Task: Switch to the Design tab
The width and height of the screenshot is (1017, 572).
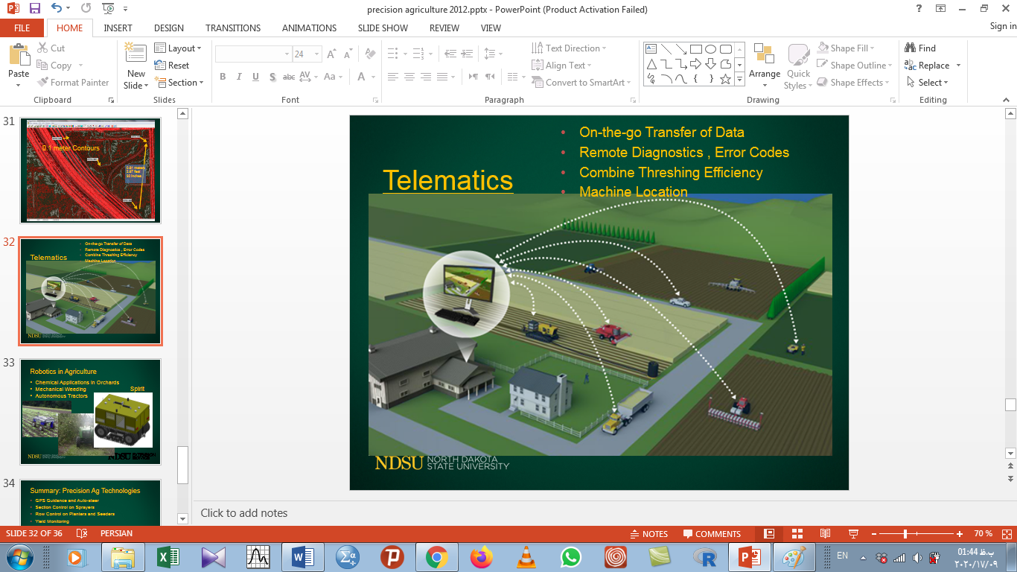Action: click(169, 28)
